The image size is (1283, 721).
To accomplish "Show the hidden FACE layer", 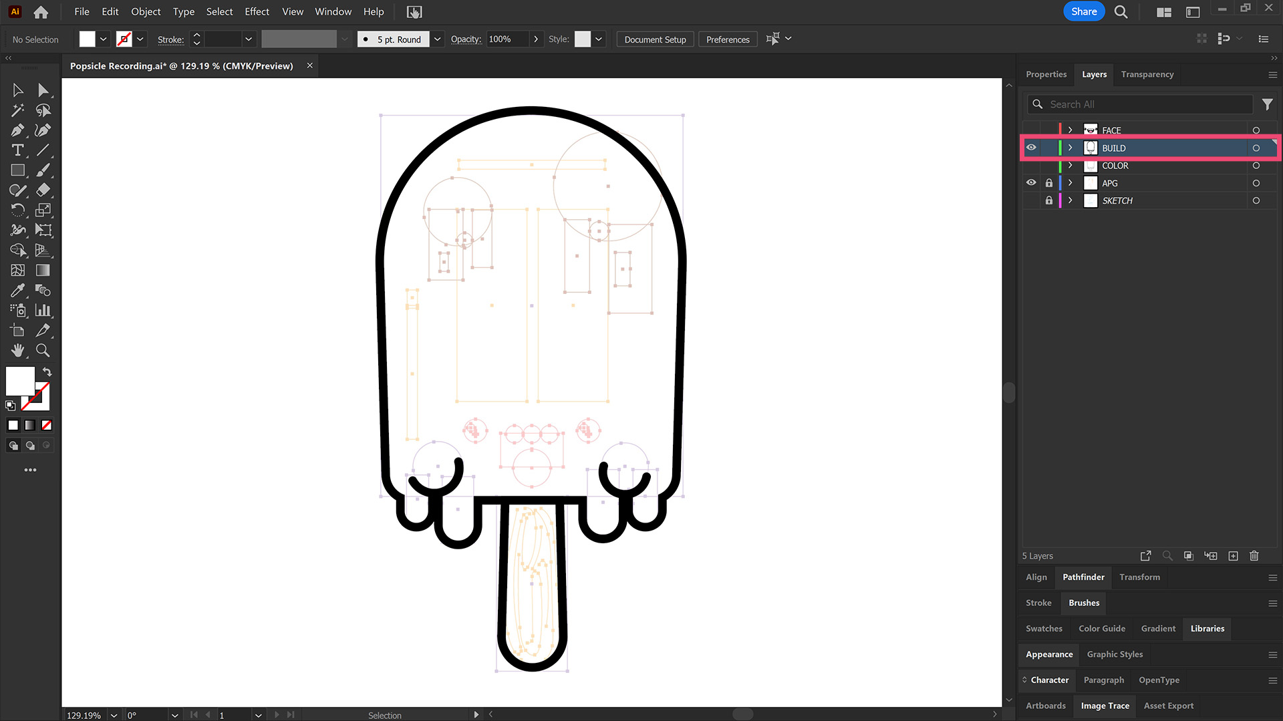I will (x=1031, y=130).
